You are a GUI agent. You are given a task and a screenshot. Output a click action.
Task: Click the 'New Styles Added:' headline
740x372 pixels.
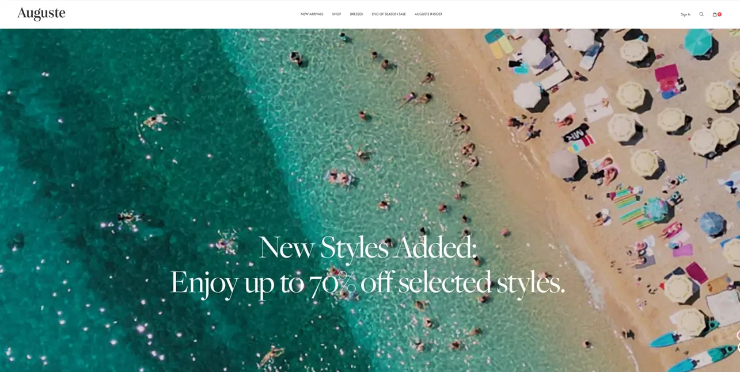click(368, 248)
